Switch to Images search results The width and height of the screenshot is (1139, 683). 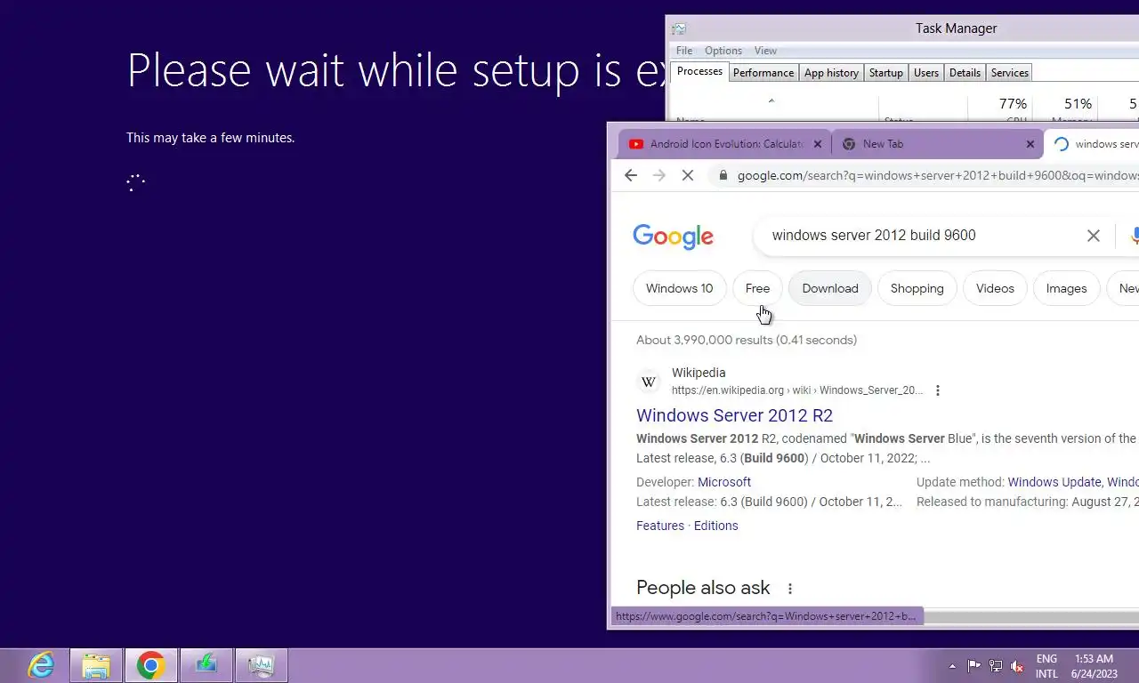1067,288
